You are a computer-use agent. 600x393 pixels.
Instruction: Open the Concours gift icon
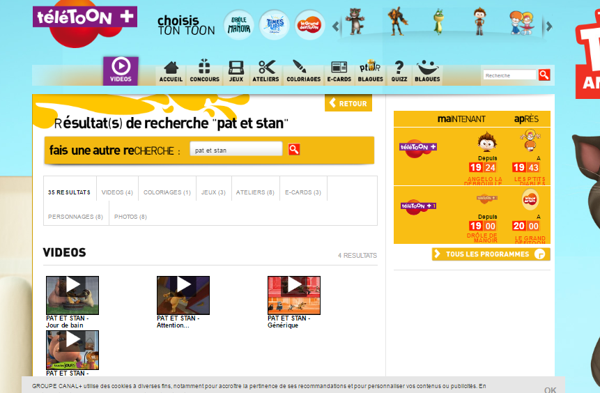coord(204,71)
